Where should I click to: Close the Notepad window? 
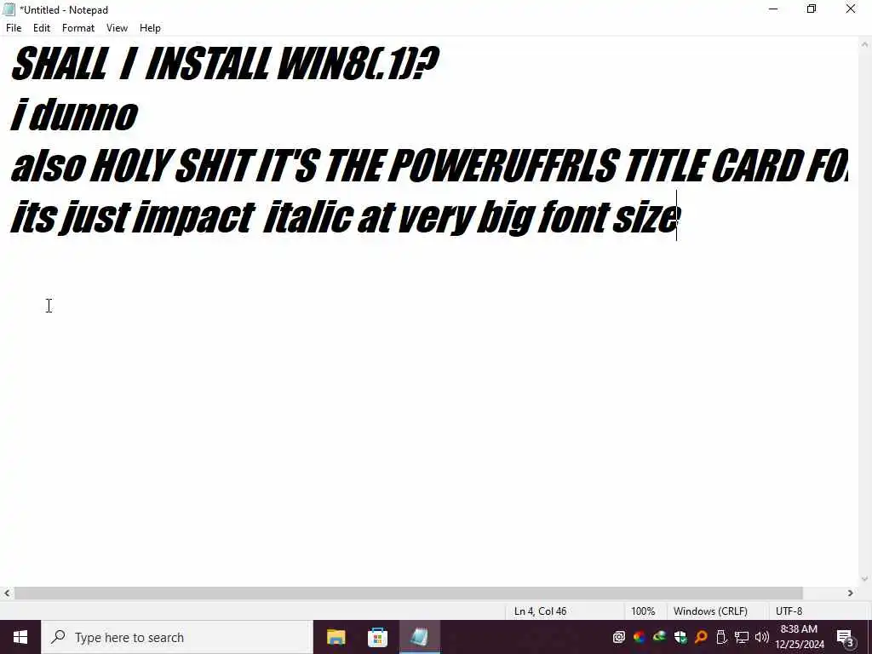coord(851,9)
